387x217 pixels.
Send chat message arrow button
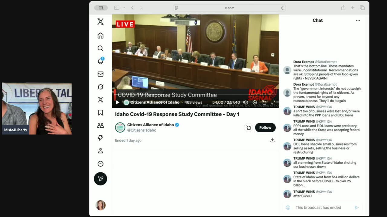pos(357,207)
